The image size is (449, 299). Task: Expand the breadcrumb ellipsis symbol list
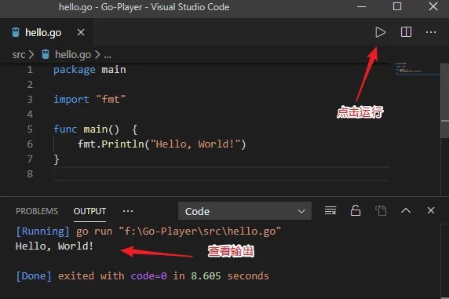(108, 55)
